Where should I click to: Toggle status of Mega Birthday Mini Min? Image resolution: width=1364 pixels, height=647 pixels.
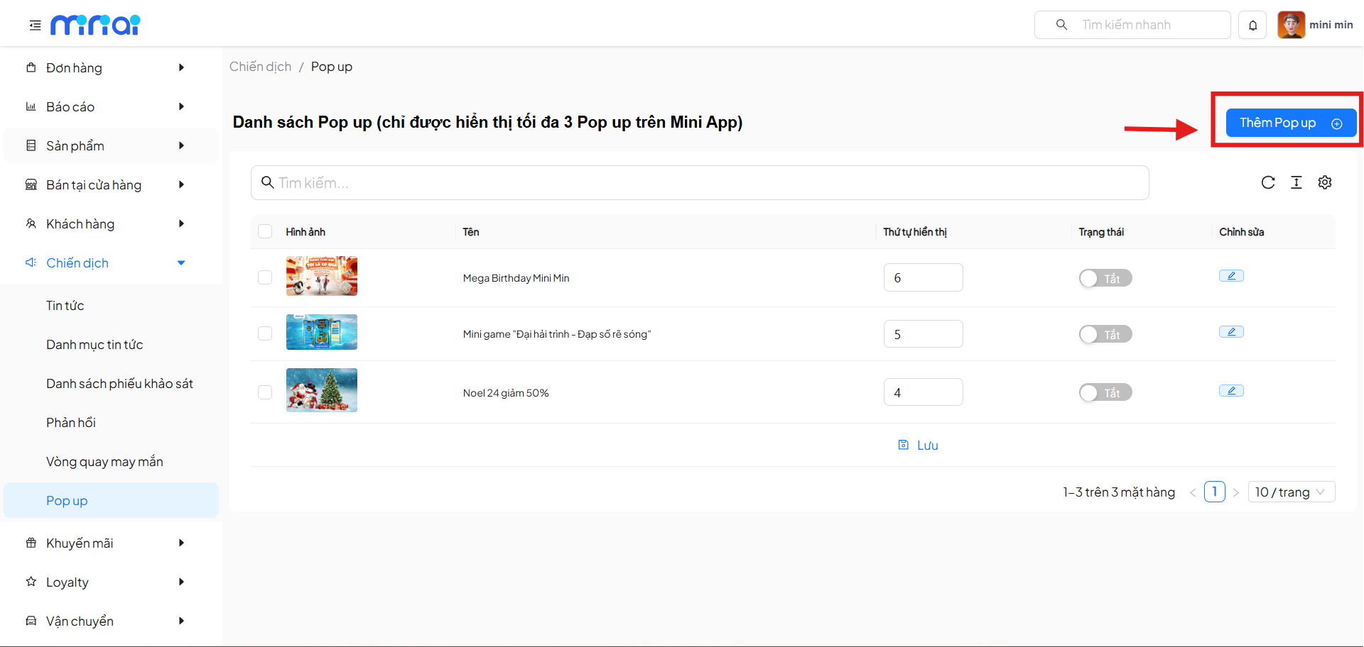[1105, 278]
